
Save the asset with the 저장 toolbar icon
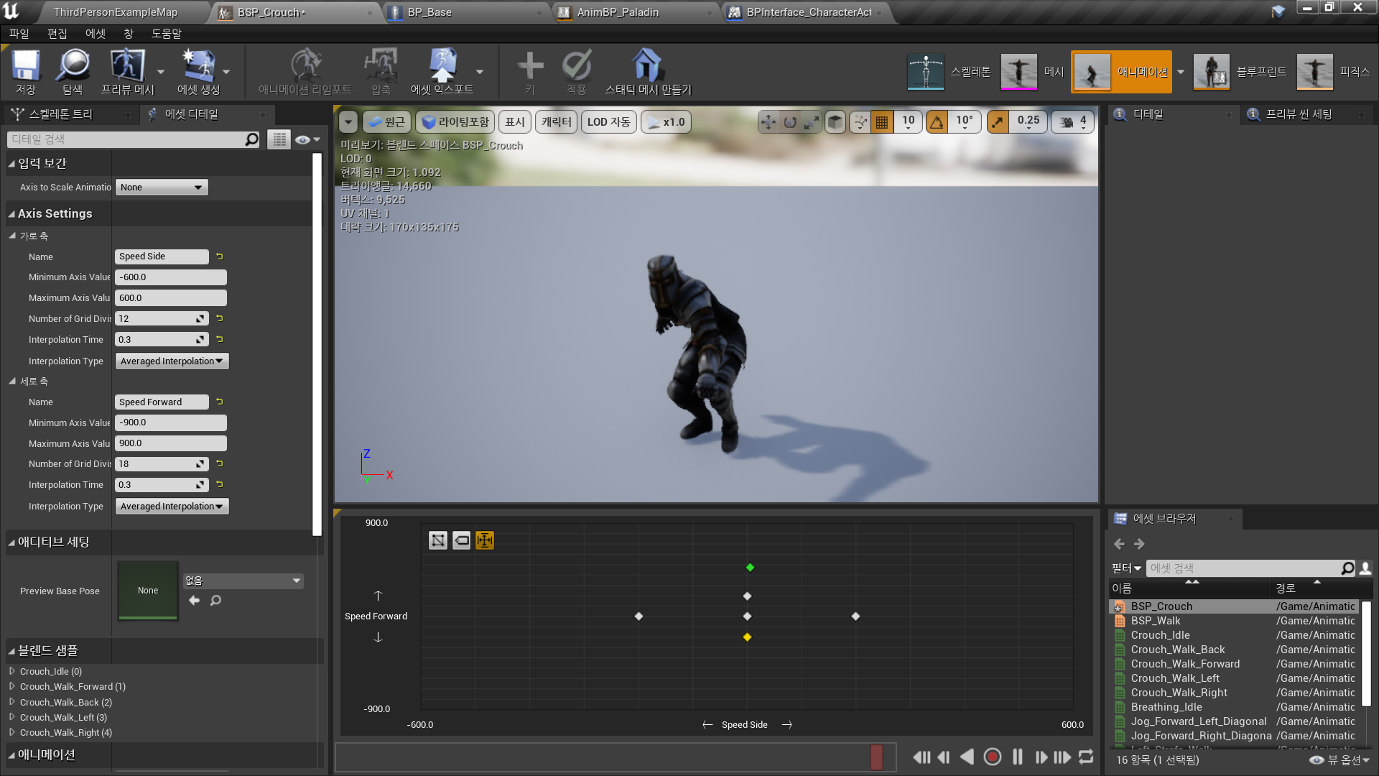(x=25, y=71)
